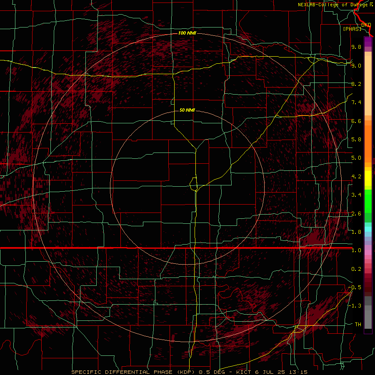Click the 1.8 value on the scale
375x375 pixels.
[x=356, y=232]
